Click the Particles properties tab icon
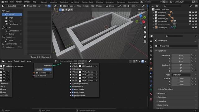This screenshot has width=199, height=112. tap(151, 77)
